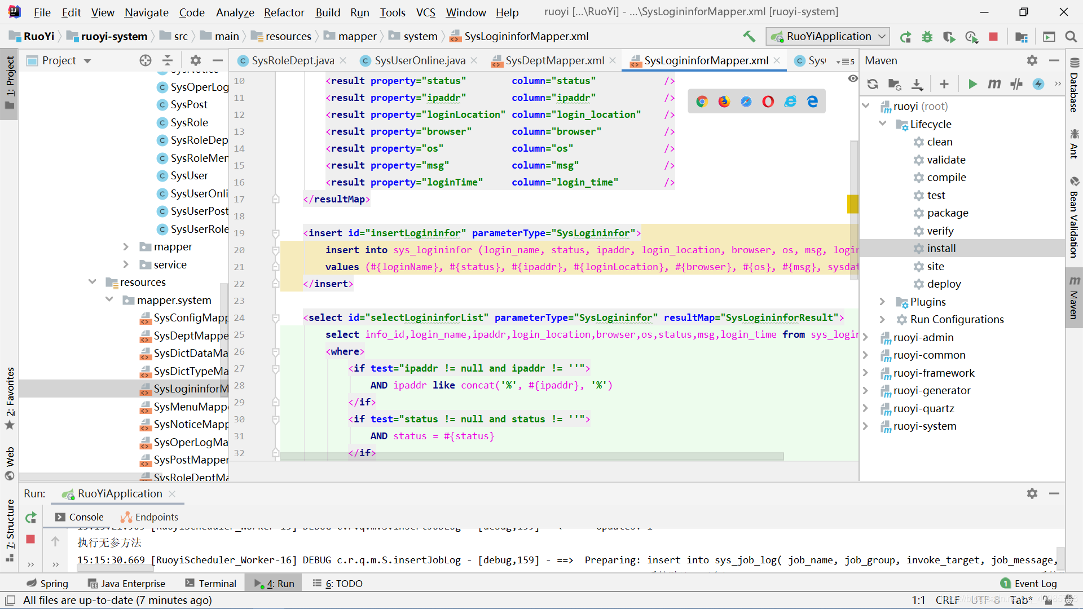
Task: Switch to Endpoints tab in Run panel
Action: (149, 517)
